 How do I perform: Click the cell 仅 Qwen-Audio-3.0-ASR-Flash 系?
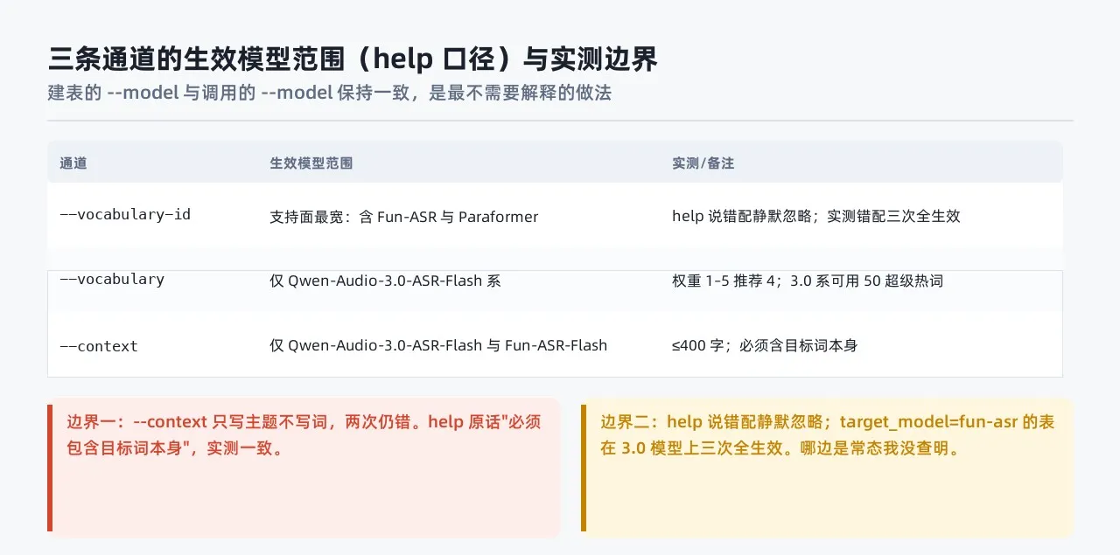(385, 281)
